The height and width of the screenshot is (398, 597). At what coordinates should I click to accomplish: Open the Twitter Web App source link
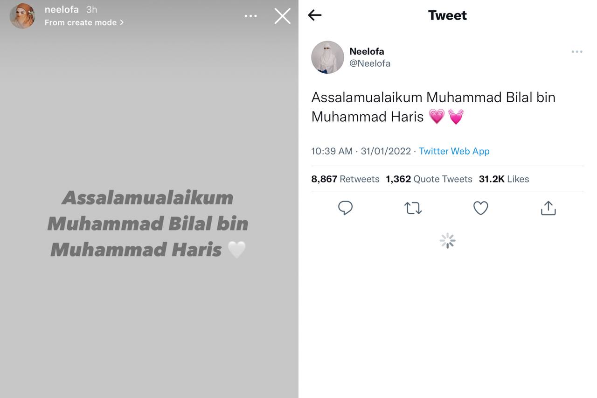(454, 151)
